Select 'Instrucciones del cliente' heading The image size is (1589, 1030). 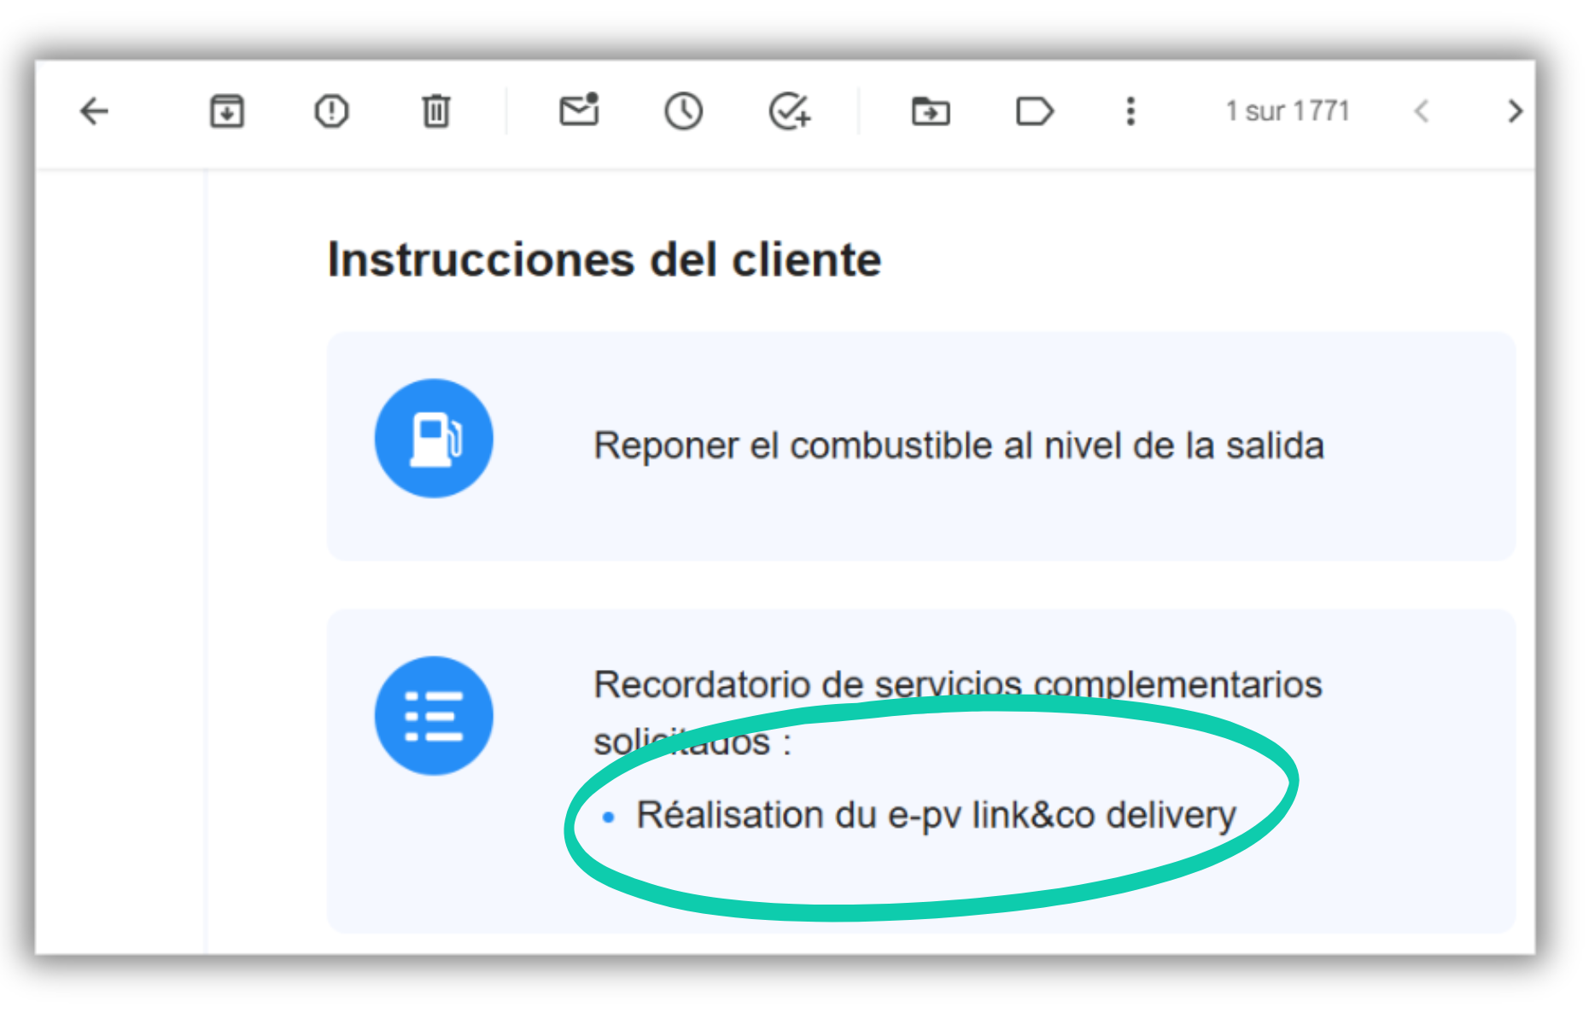click(x=605, y=259)
